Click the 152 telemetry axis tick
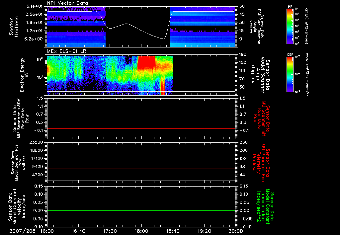This screenshot has height=235, width=340. [x=243, y=158]
